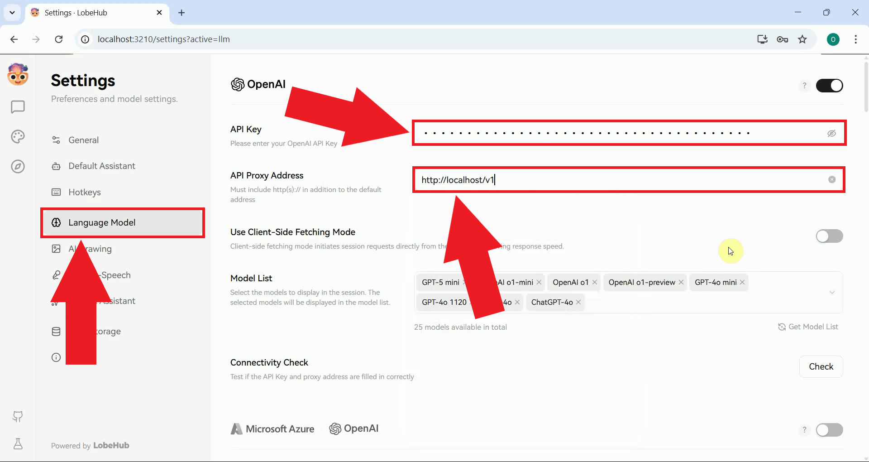
Task: Open the chat sessions panel icon
Action: (x=17, y=107)
